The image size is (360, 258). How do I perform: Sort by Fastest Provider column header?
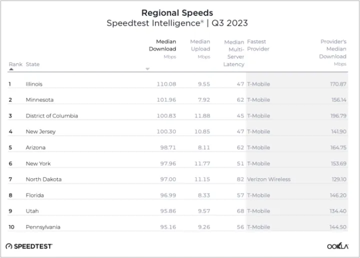[258, 45]
